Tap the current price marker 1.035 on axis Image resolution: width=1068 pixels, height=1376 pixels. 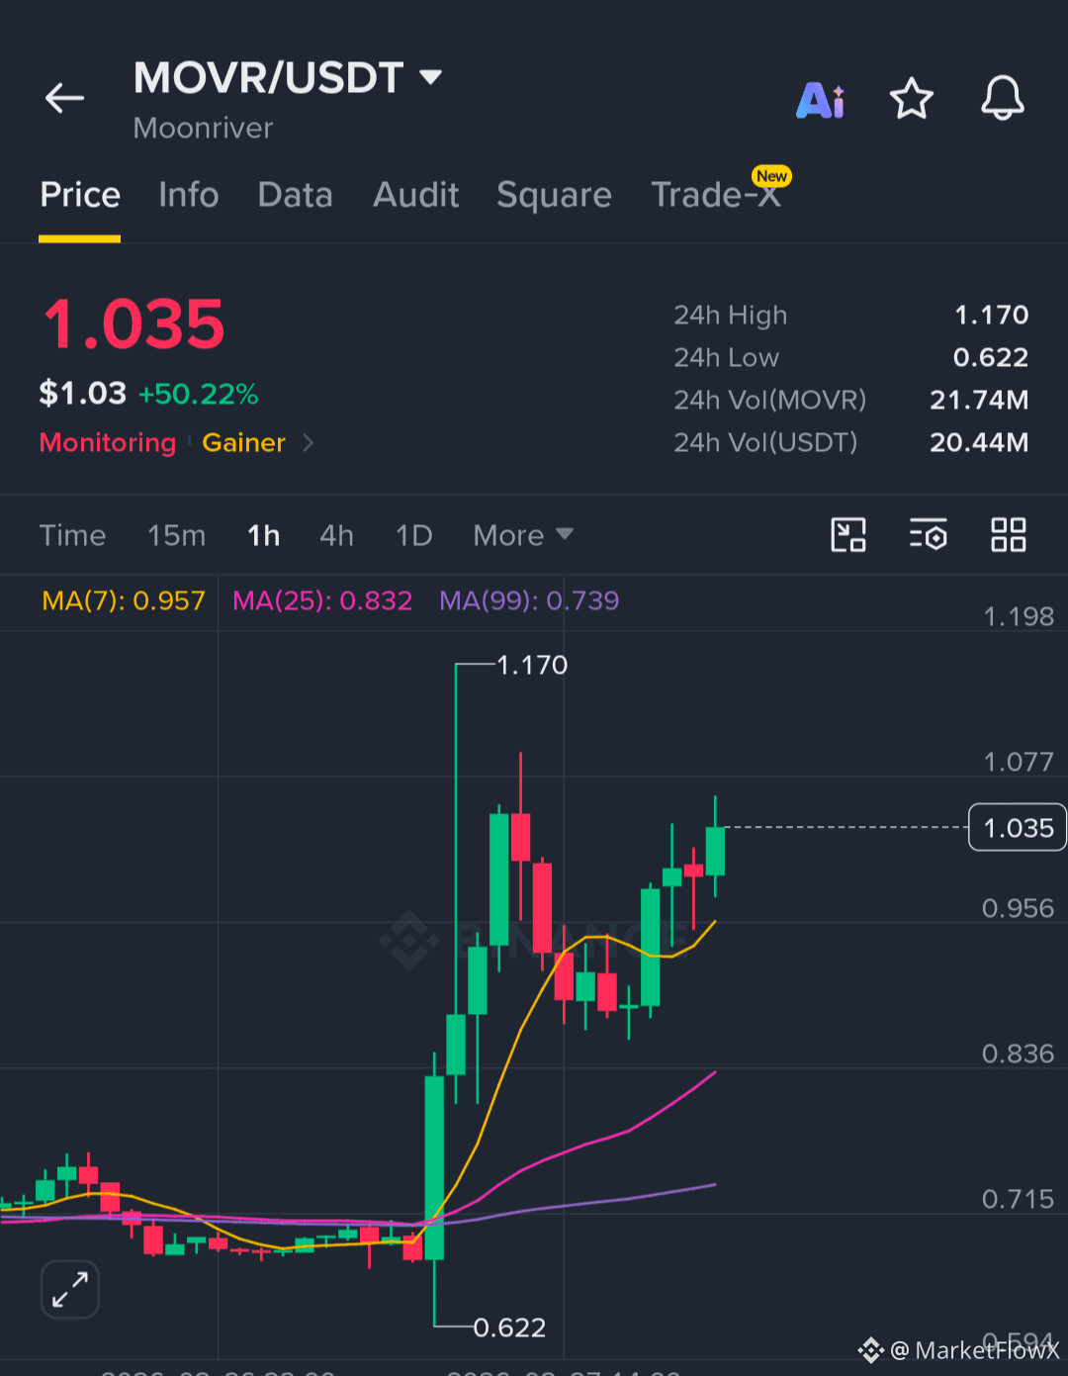(x=1018, y=827)
